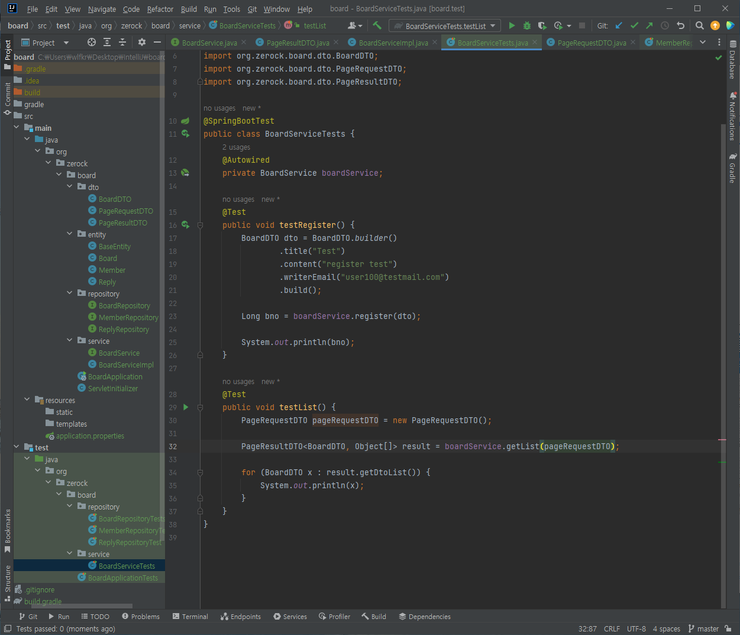740x635 pixels.
Task: Collapse the main folder in project tree
Action: [x=17, y=128]
